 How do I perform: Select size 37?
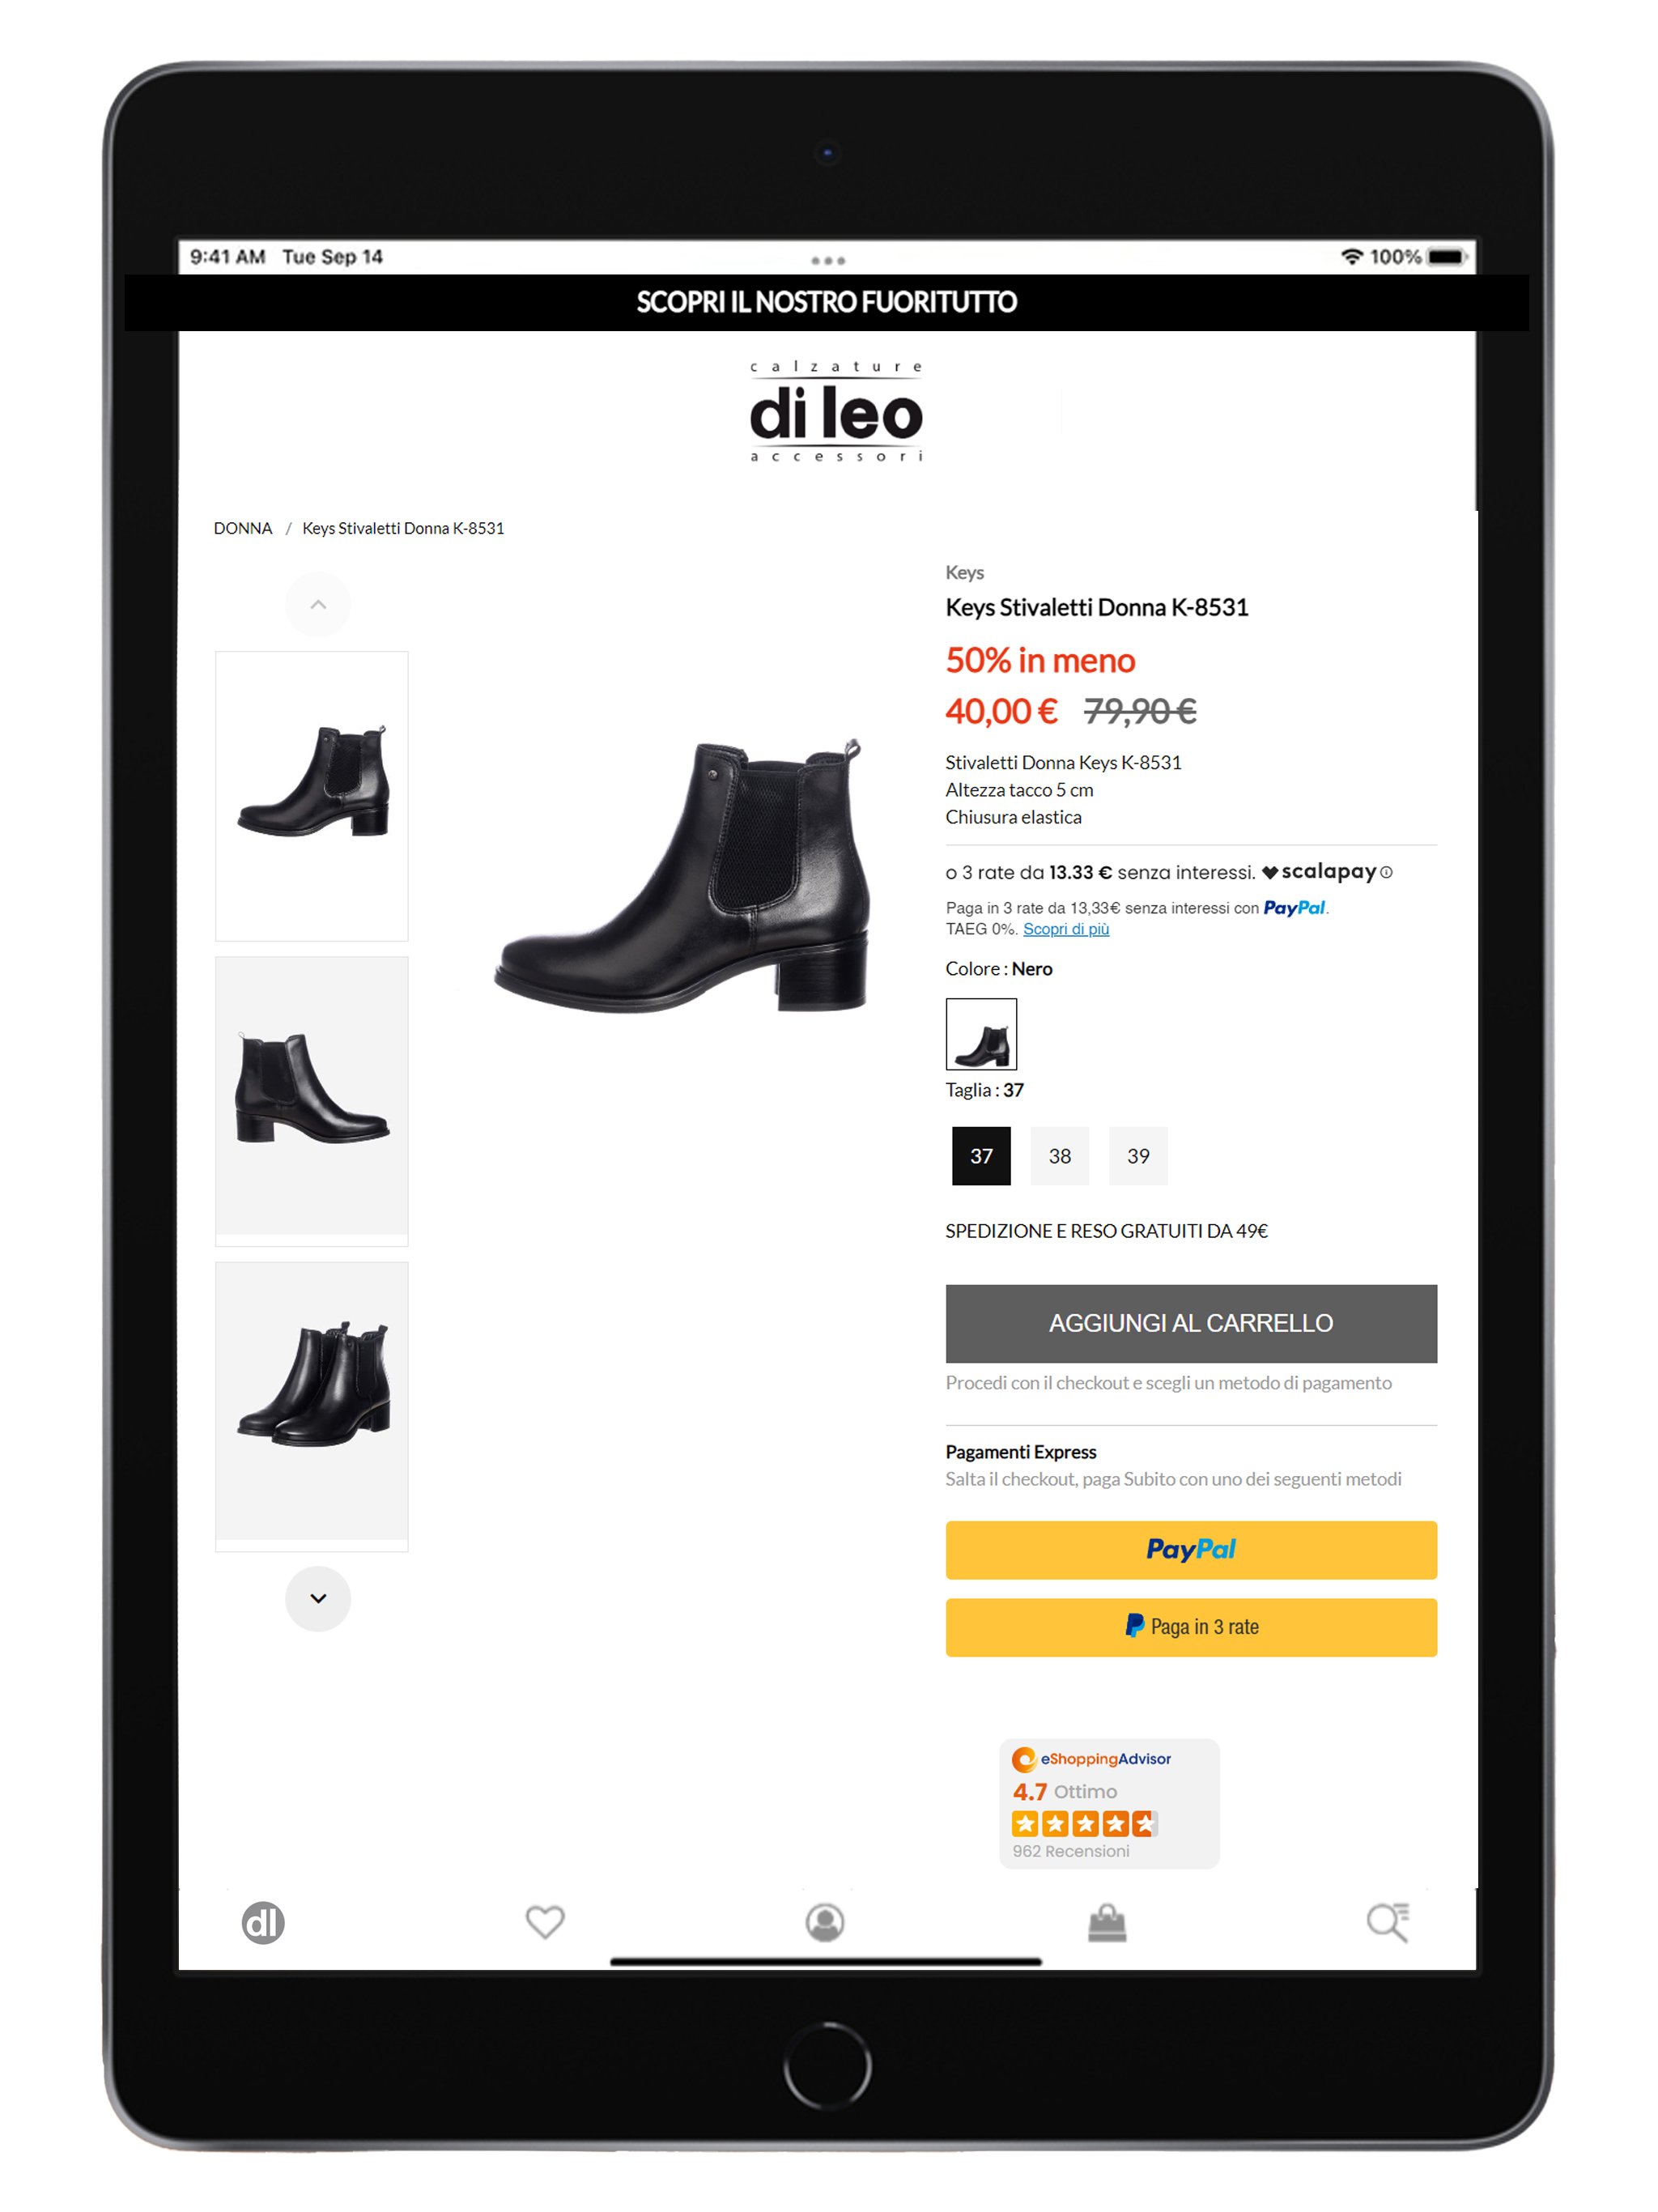point(981,1156)
